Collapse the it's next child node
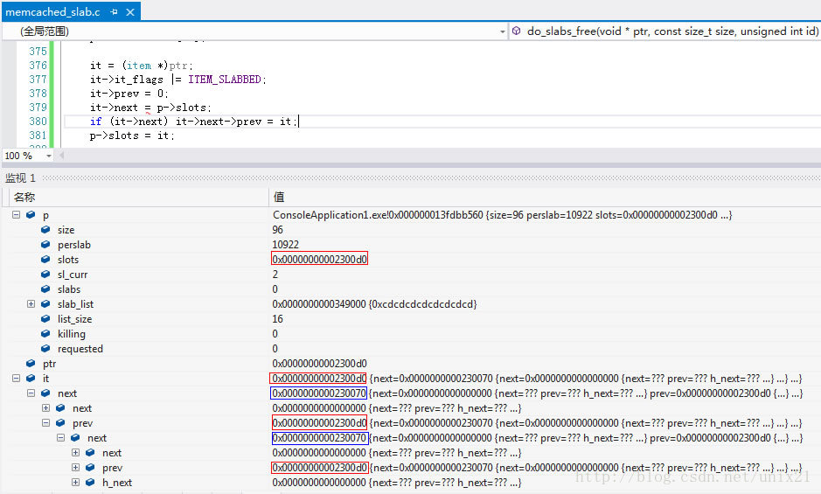 coord(31,393)
